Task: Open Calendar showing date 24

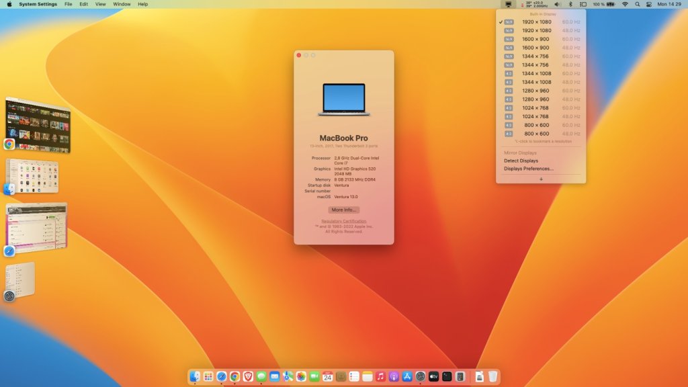Action: pyautogui.click(x=328, y=376)
